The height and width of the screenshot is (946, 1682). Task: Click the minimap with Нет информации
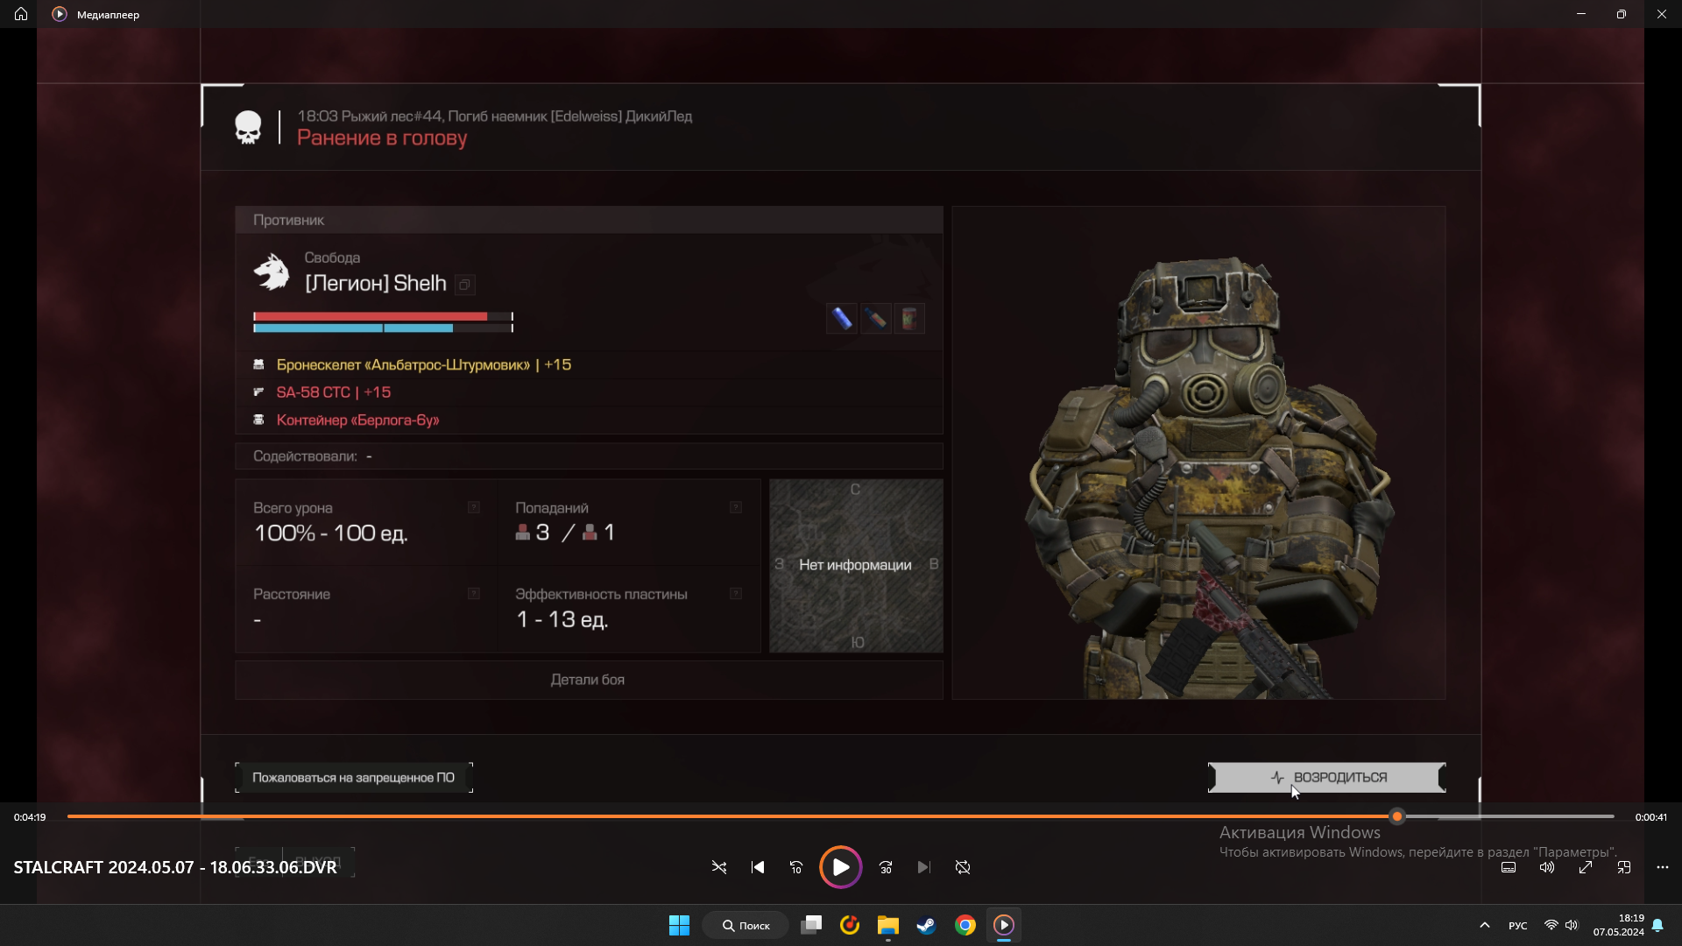point(856,565)
